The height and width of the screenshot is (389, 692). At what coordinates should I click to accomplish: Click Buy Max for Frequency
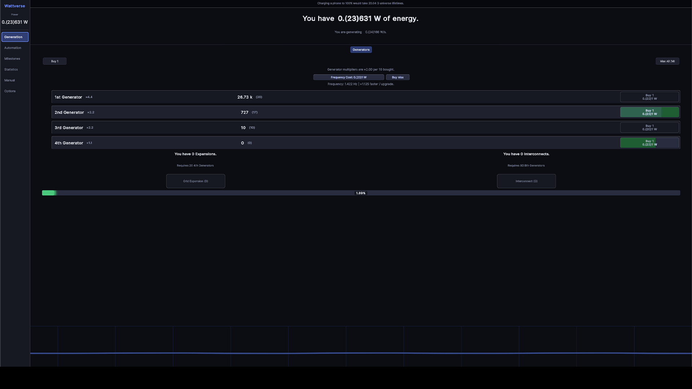398,77
